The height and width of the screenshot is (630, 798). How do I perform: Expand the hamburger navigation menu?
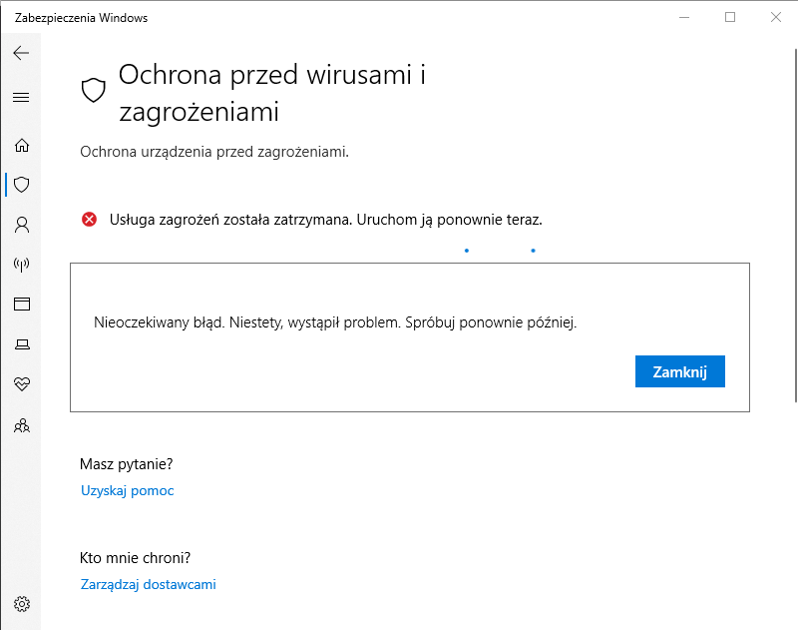coord(21,97)
